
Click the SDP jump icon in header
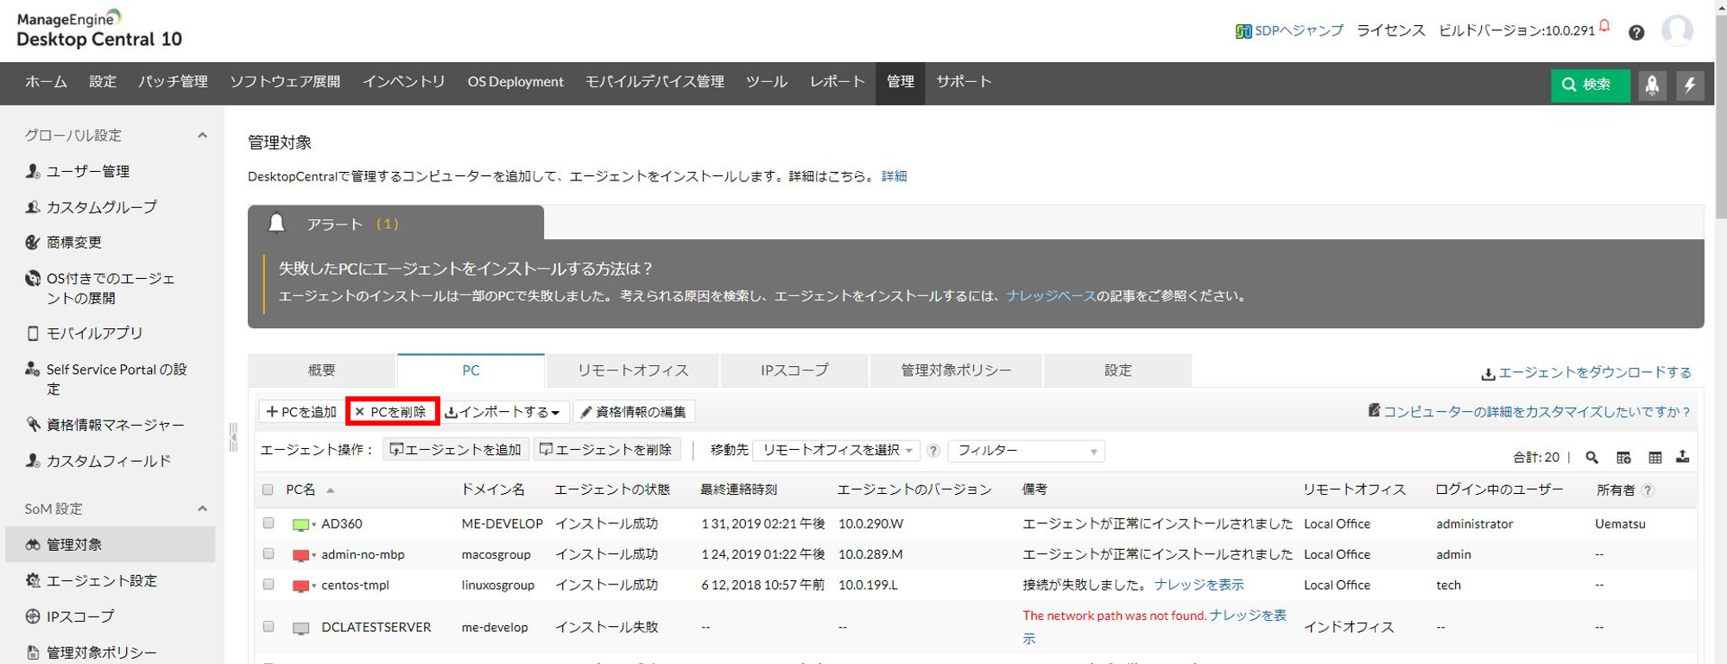(x=1243, y=31)
